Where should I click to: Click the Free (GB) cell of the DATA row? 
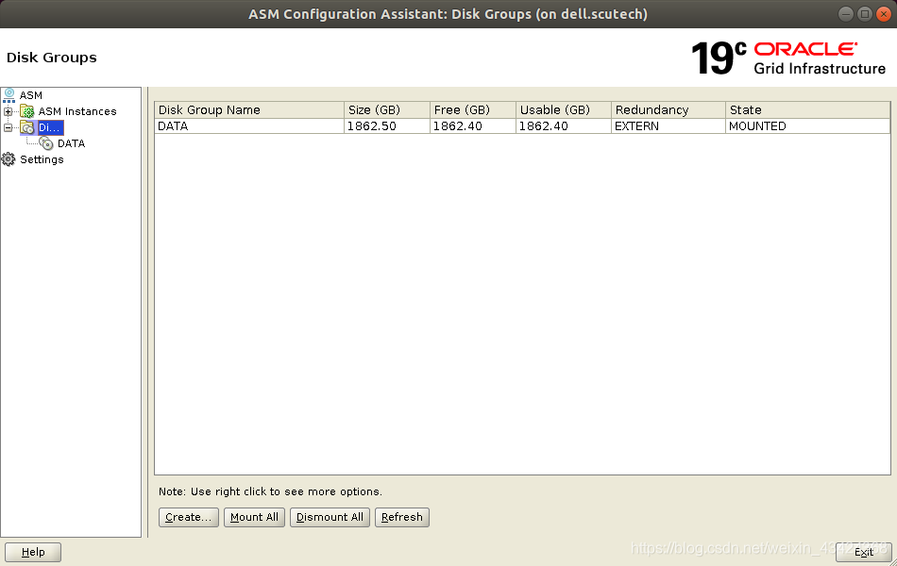point(473,126)
